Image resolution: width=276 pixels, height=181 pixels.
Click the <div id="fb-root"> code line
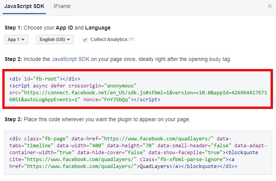pos(45,79)
